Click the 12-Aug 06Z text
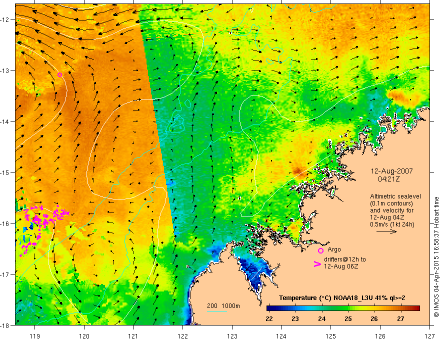This screenshot has width=440, height=340. (341, 266)
